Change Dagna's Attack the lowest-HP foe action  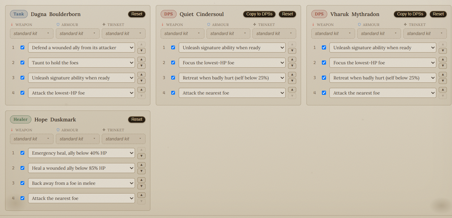82,93
